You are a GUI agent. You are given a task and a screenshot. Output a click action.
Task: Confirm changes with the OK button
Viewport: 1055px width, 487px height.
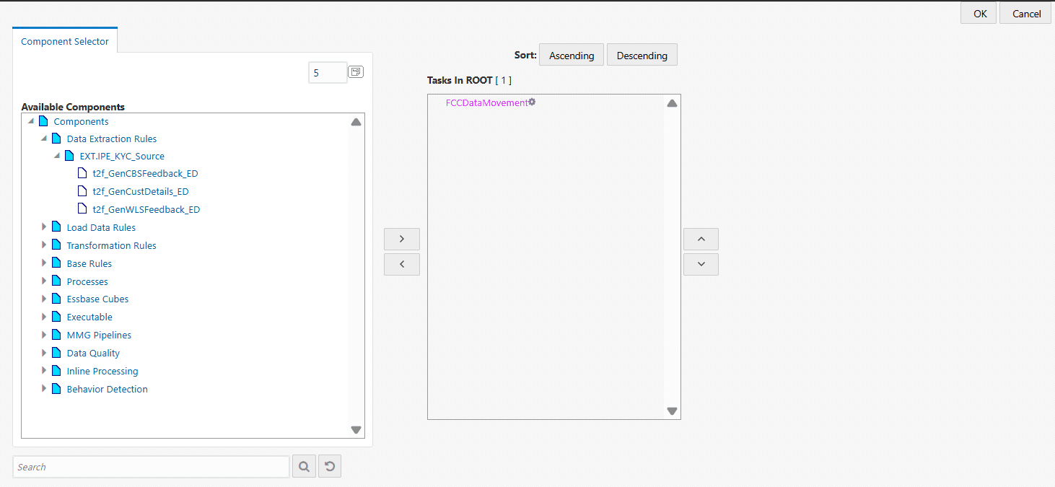click(978, 12)
